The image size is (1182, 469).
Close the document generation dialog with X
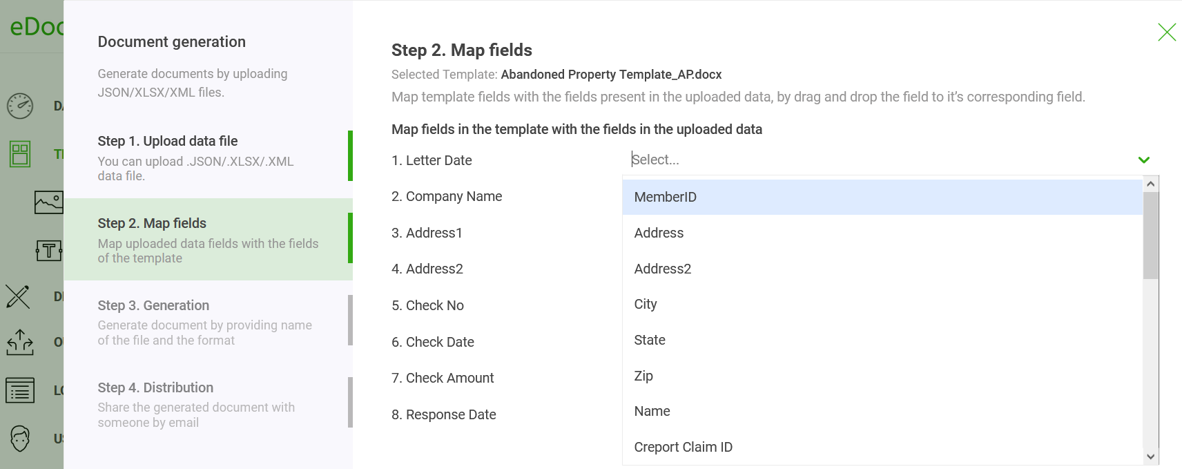1167,32
